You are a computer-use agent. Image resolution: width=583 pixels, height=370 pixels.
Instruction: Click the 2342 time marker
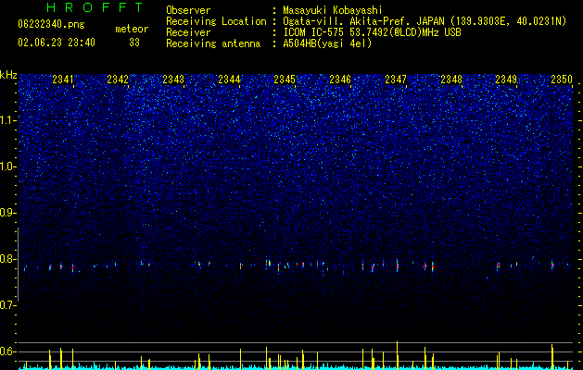[118, 80]
